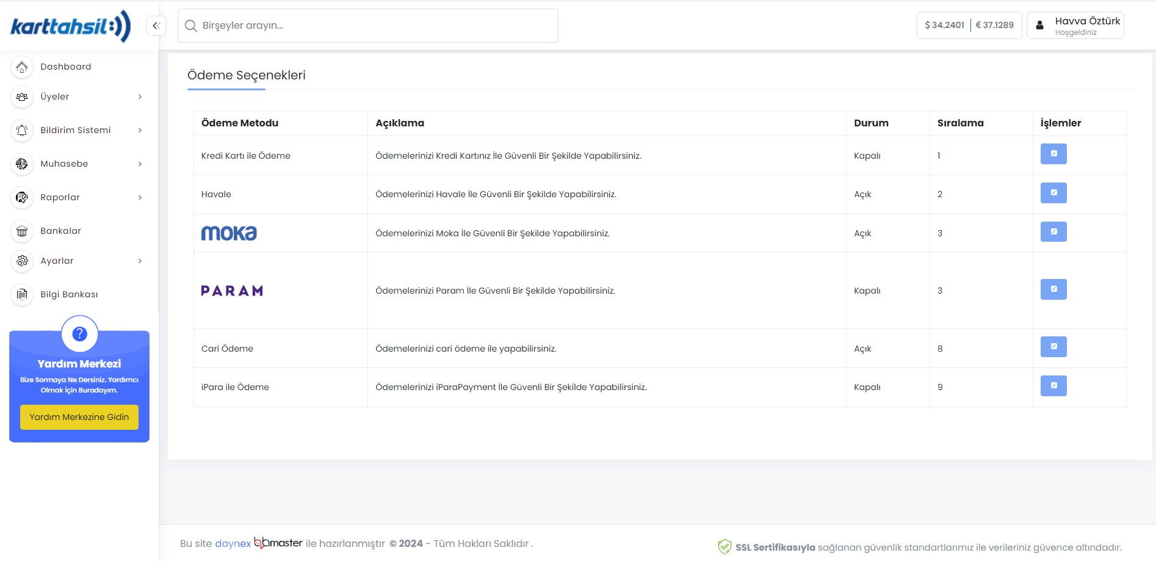The image size is (1156, 561).
Task: Expand the Bildirim Sistemi chevron
Action: 140,130
